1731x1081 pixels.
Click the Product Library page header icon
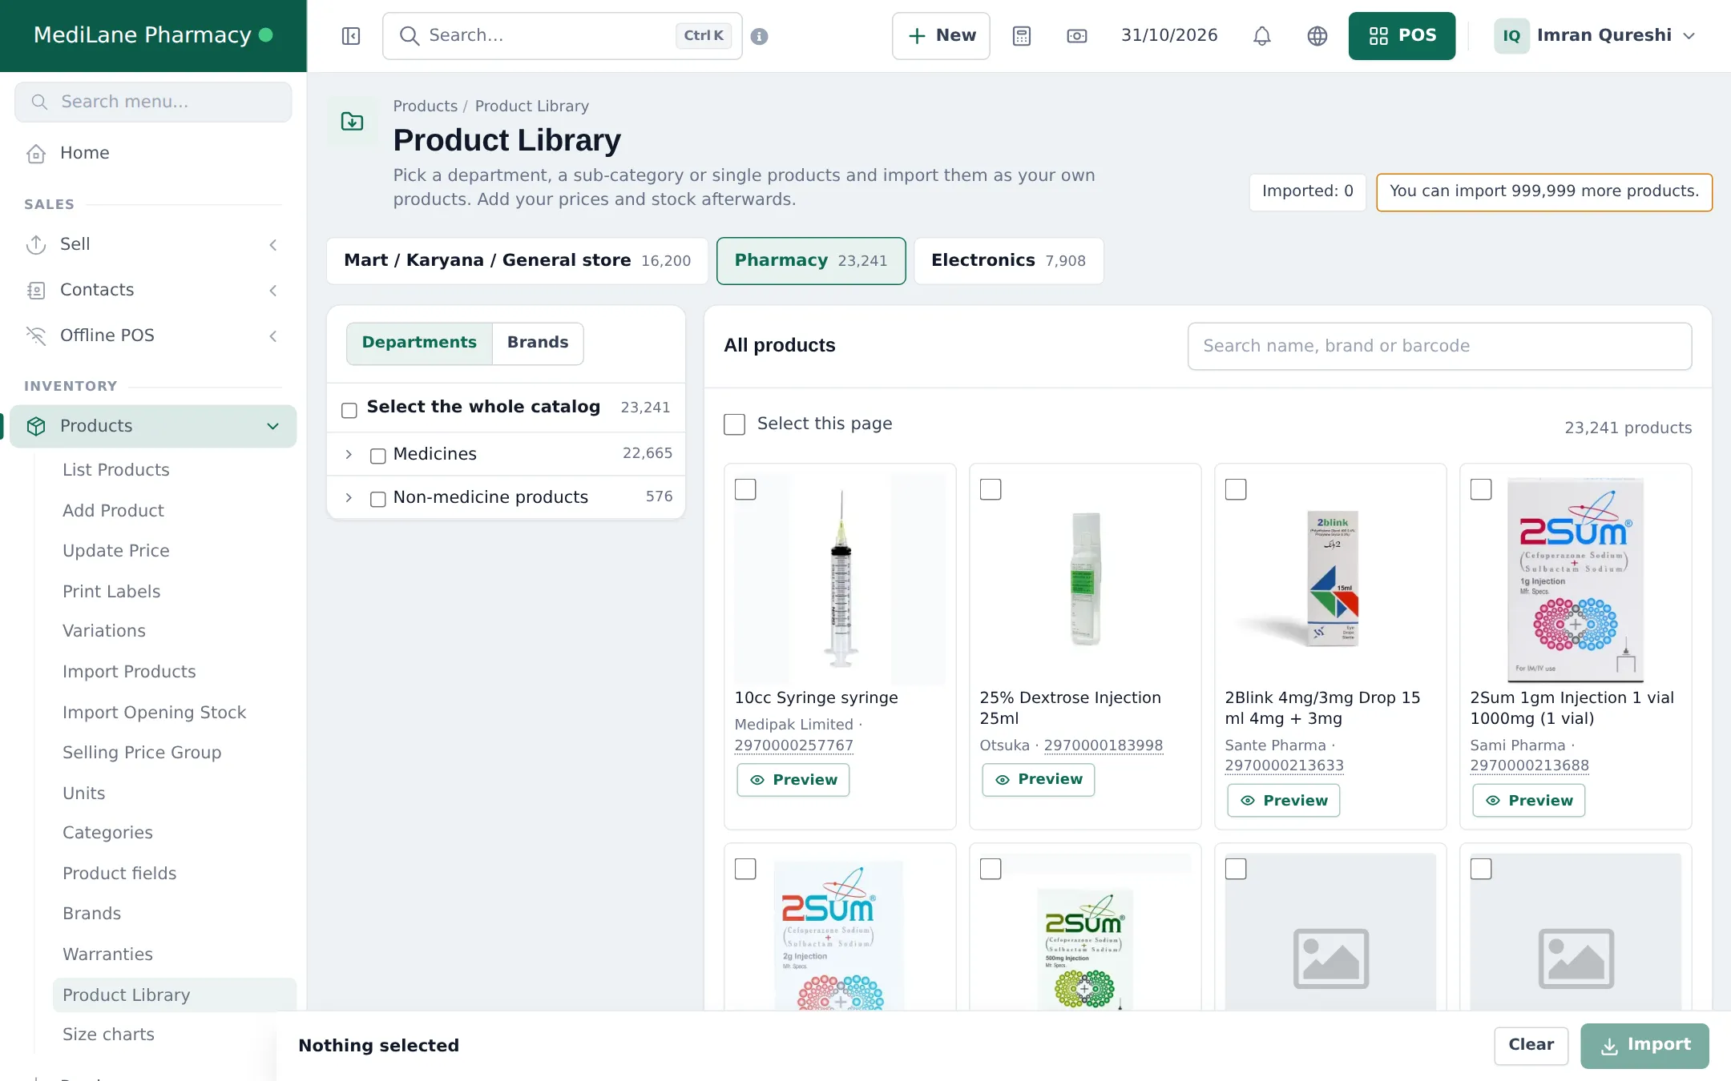pos(353,122)
